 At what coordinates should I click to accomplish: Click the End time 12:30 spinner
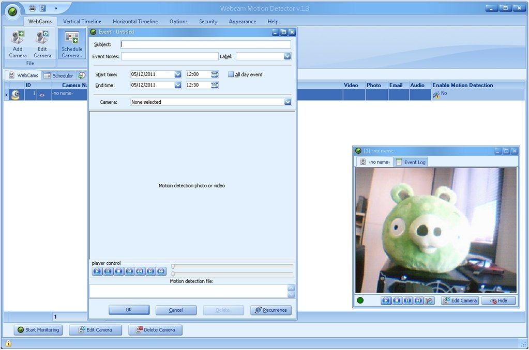[214, 85]
